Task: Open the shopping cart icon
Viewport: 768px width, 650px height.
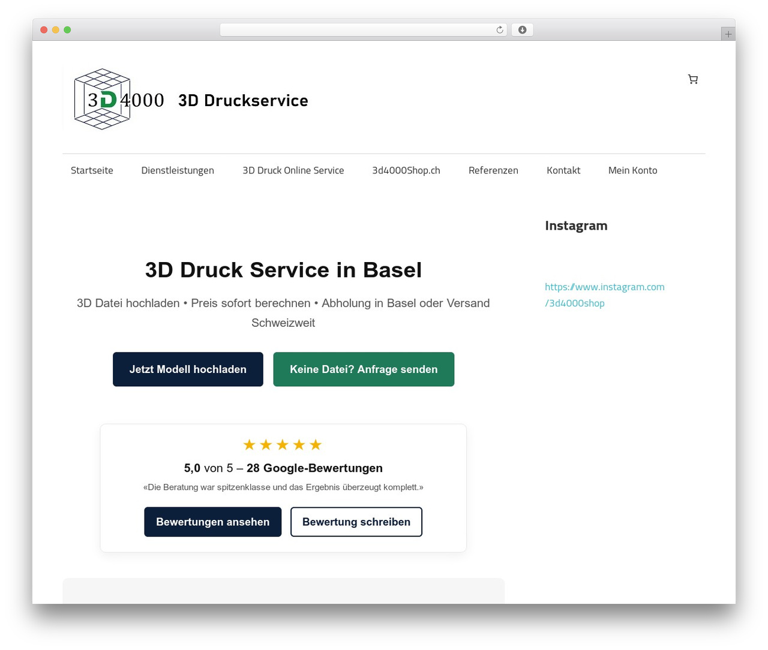Action: pyautogui.click(x=693, y=79)
